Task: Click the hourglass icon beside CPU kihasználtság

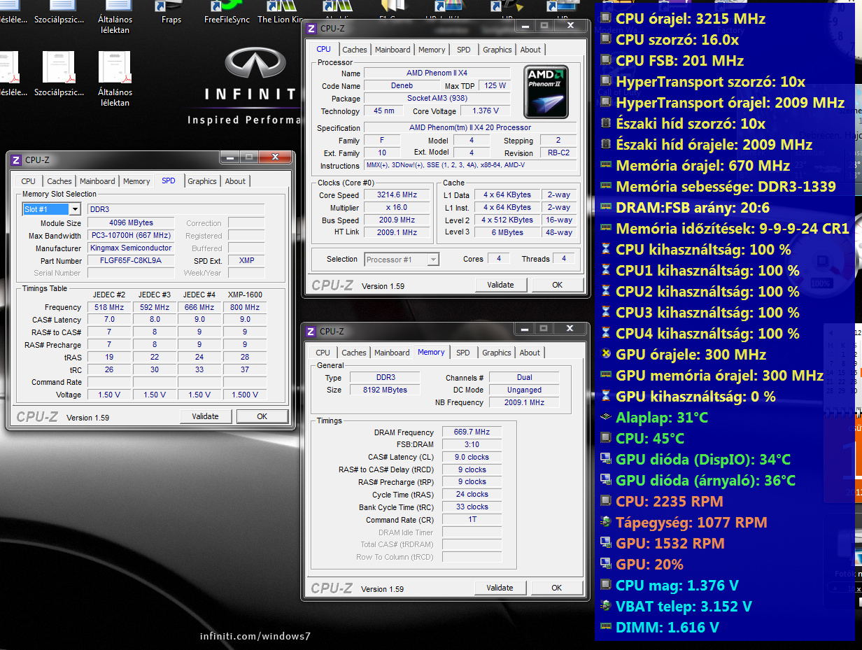Action: [605, 249]
